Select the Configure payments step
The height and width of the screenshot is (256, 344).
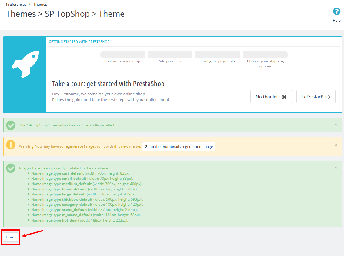(x=218, y=57)
